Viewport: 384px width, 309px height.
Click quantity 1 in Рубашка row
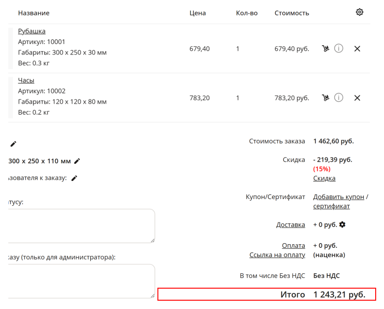238,49
